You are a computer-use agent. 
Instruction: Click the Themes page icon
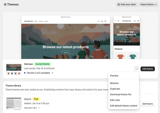[5, 5]
